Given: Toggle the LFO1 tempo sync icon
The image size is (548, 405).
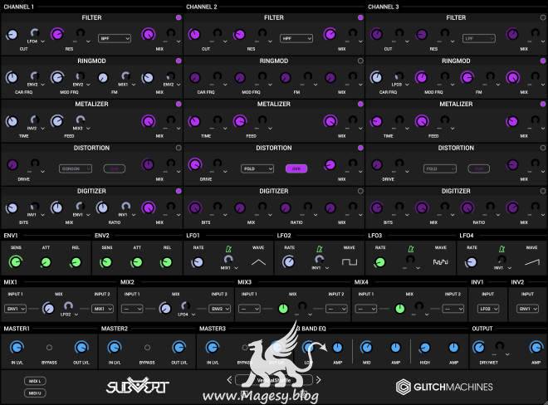Looking at the screenshot, I should [x=226, y=248].
